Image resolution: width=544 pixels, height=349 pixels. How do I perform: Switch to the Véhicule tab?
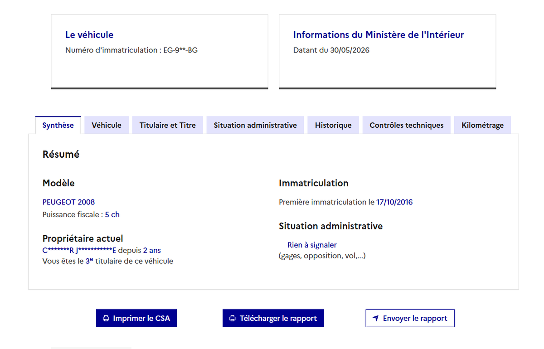[107, 125]
